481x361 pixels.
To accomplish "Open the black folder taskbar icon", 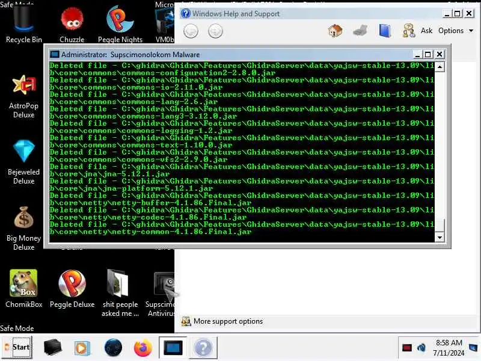I will point(52,348).
